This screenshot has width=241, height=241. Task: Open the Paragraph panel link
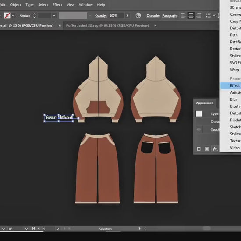[x=170, y=15]
